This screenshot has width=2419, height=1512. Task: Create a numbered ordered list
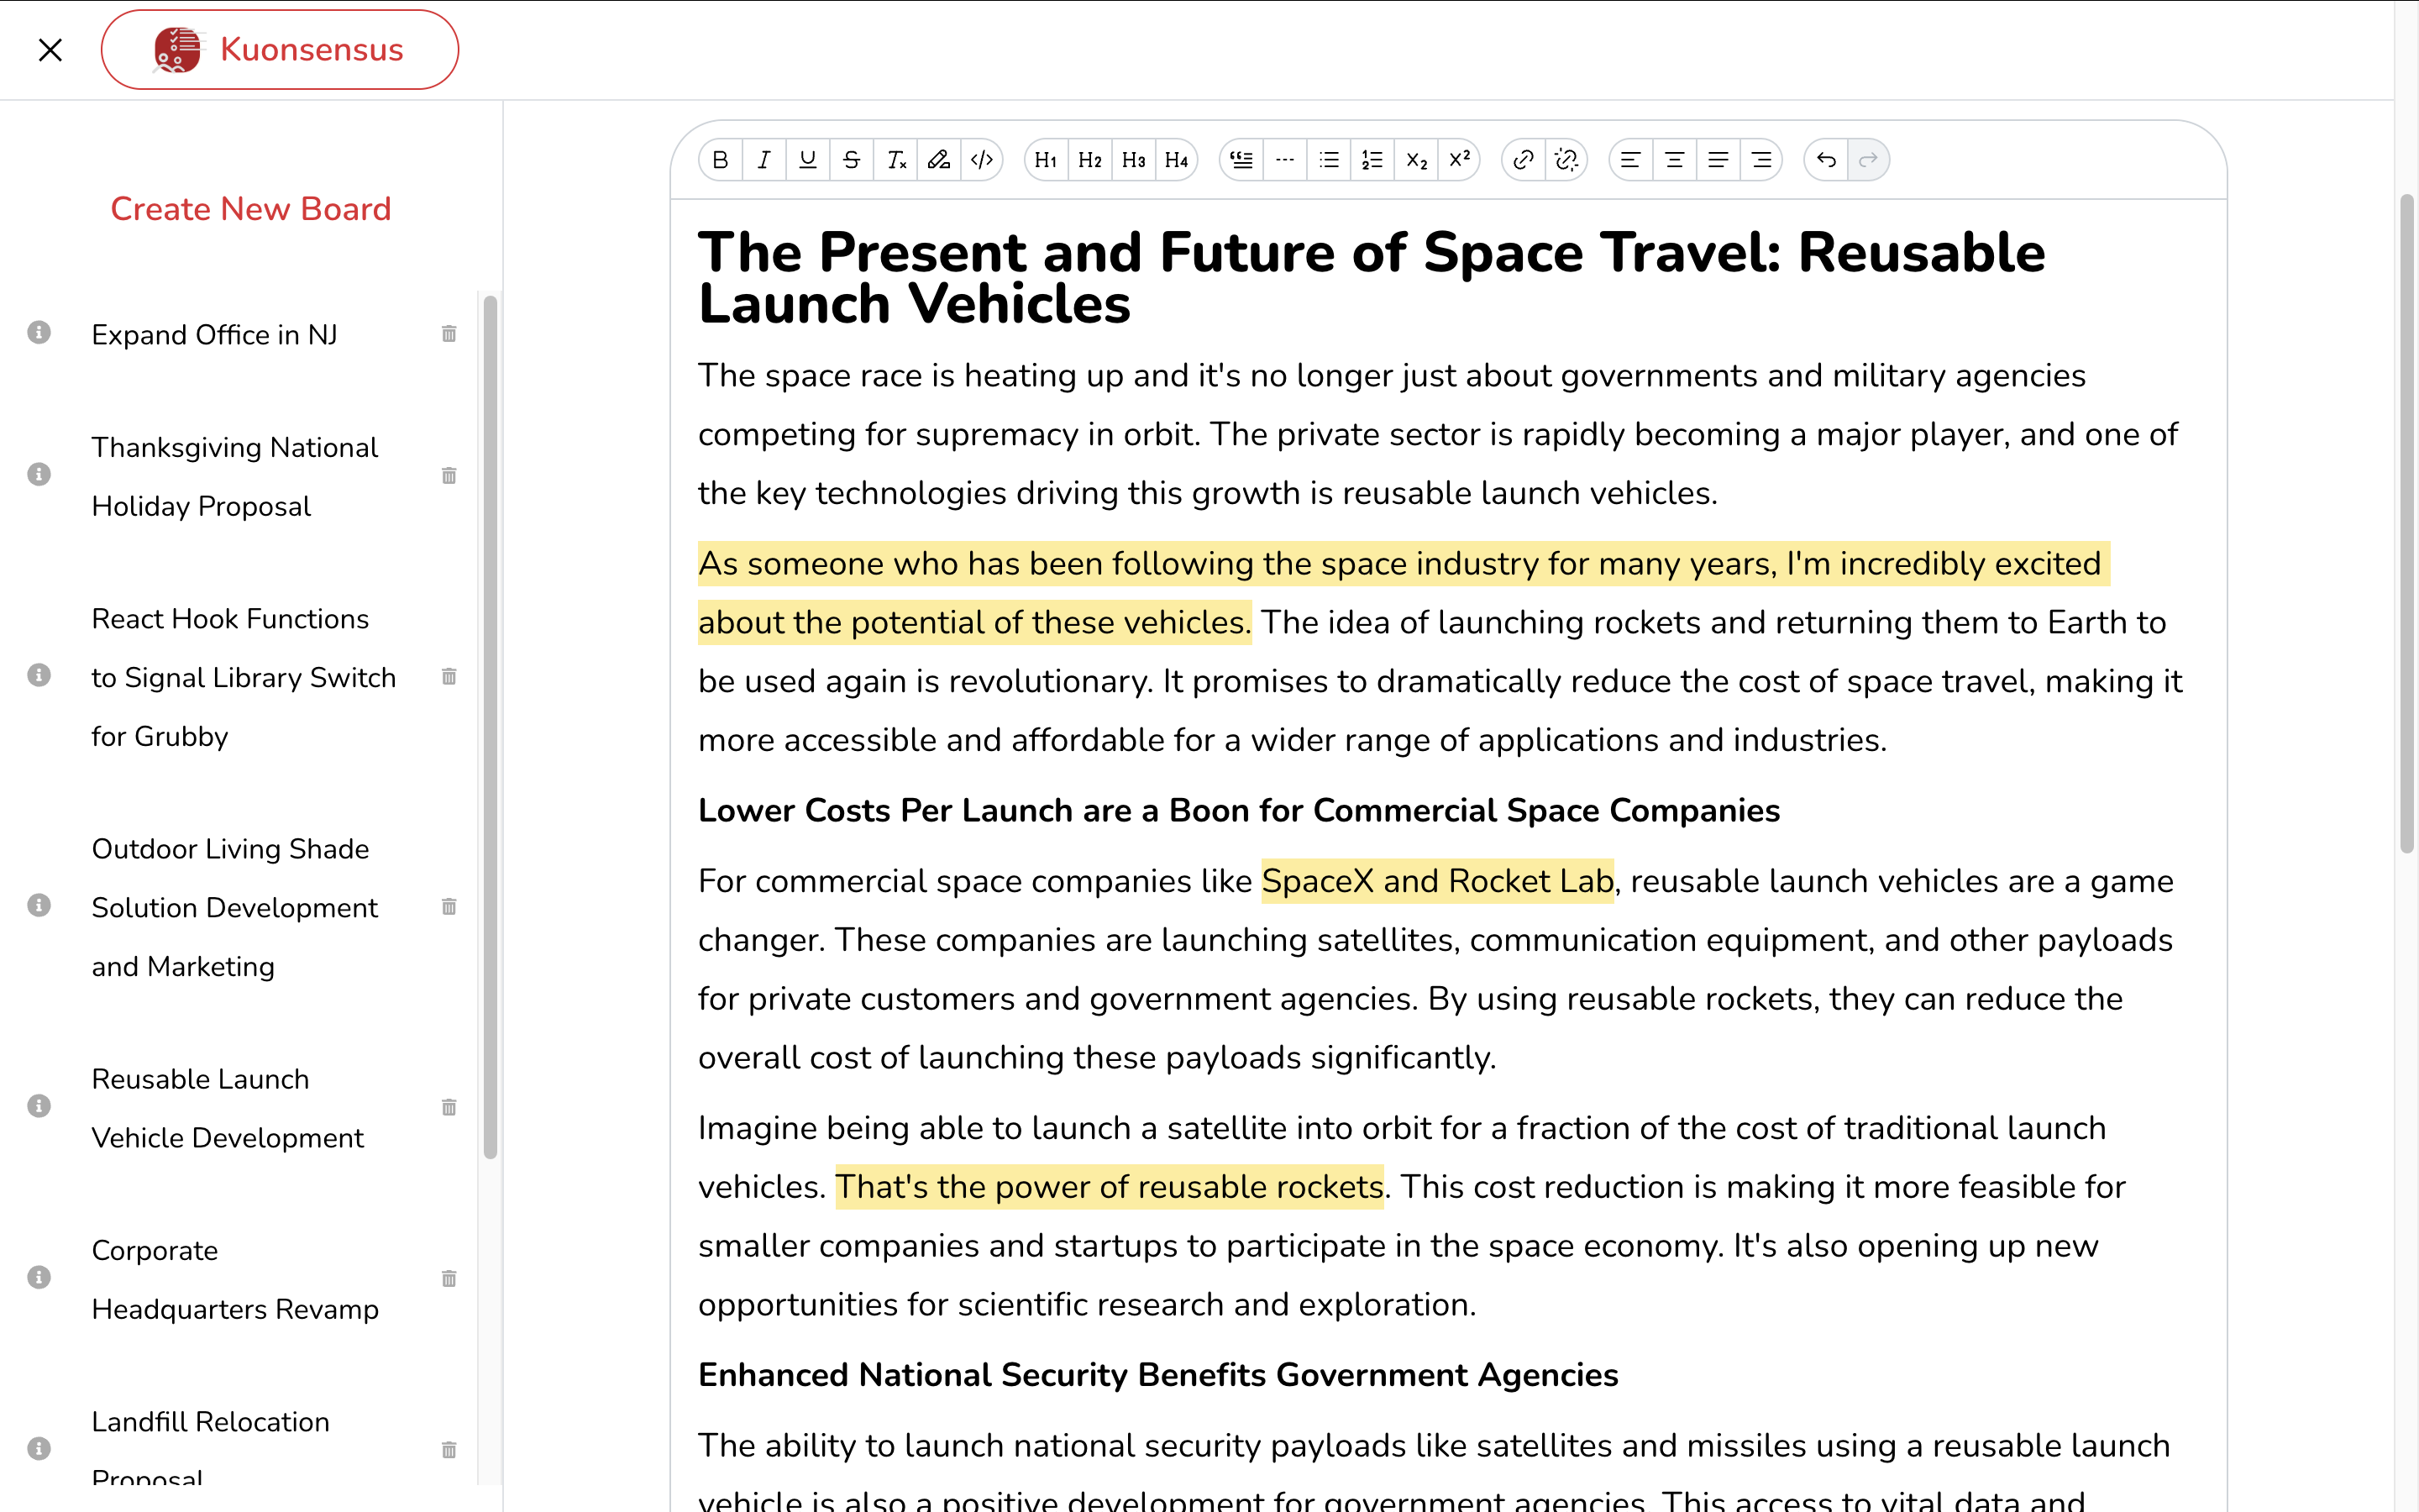coord(1372,160)
